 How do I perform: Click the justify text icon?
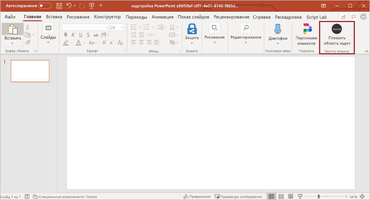157,43
